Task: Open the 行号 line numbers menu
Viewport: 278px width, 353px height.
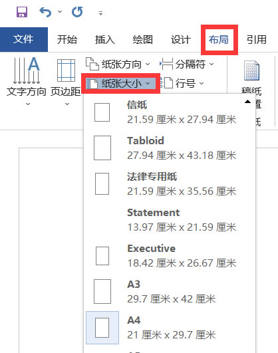Action: (x=183, y=84)
